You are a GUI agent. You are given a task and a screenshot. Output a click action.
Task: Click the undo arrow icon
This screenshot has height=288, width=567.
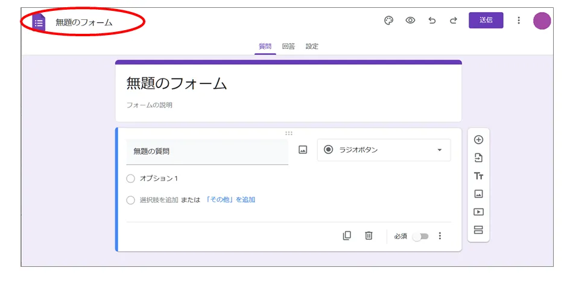click(x=432, y=21)
